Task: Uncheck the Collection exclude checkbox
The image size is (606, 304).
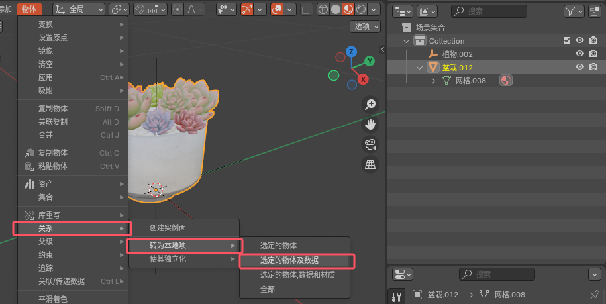Action: [567, 40]
